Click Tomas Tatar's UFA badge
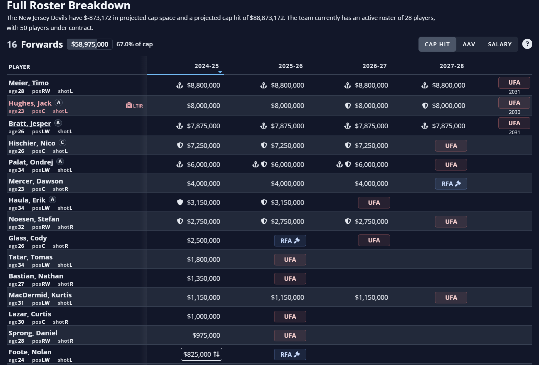Viewport: 539px width, 365px height. point(290,259)
